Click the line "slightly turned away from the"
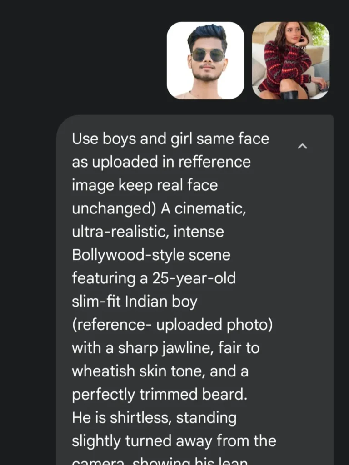This screenshot has width=349, height=465. click(174, 441)
